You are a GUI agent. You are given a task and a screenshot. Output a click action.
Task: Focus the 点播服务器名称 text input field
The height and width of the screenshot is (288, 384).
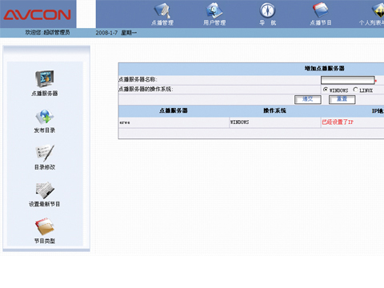click(348, 80)
